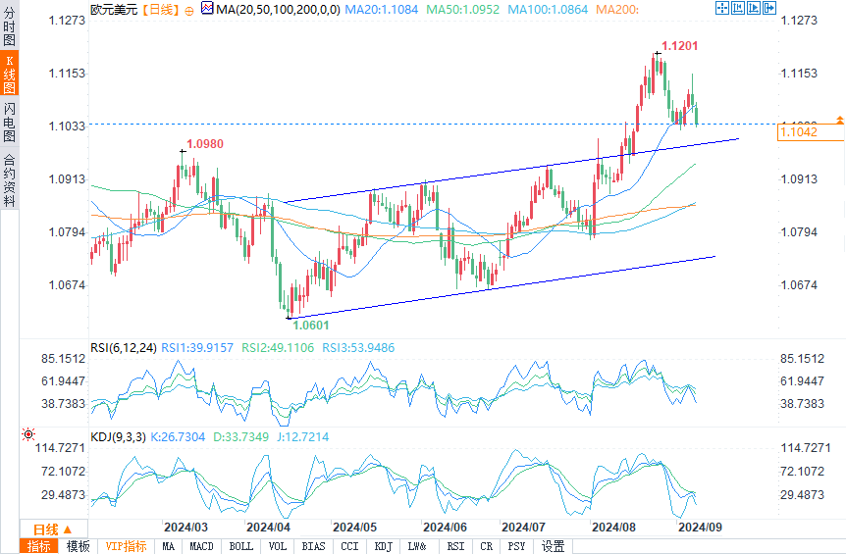Click the 【日线】 period label in title
The image size is (846, 554).
point(161,9)
